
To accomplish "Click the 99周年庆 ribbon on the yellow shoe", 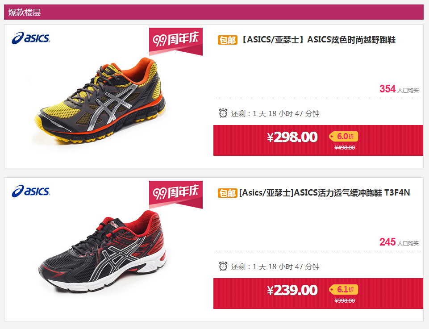I will (175, 42).
